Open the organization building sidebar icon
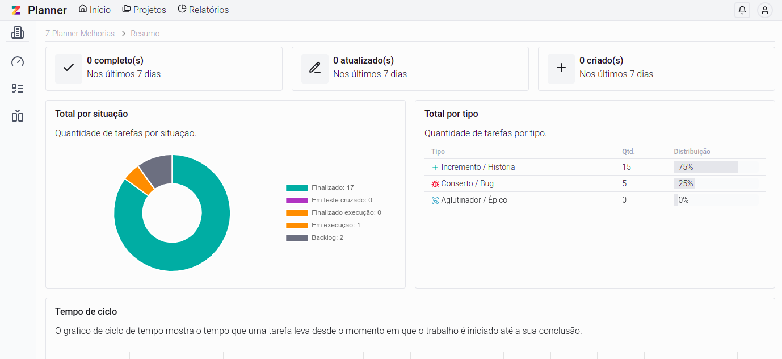The height and width of the screenshot is (359, 782). coord(18,33)
